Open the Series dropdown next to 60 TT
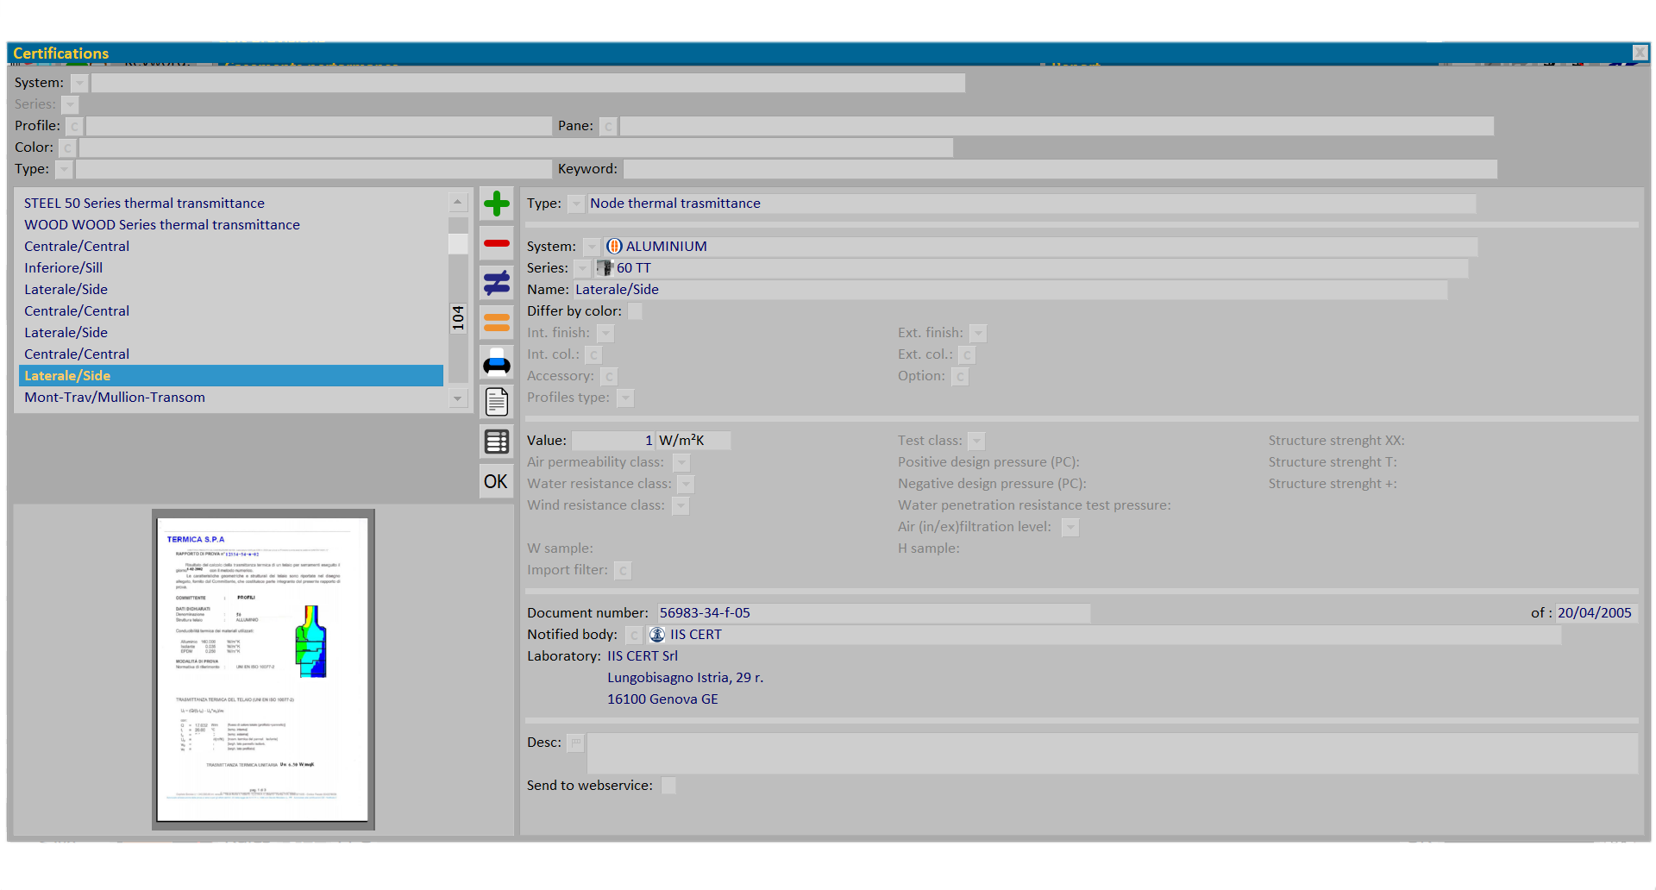Image resolution: width=1656 pixels, height=890 pixels. pos(583,269)
